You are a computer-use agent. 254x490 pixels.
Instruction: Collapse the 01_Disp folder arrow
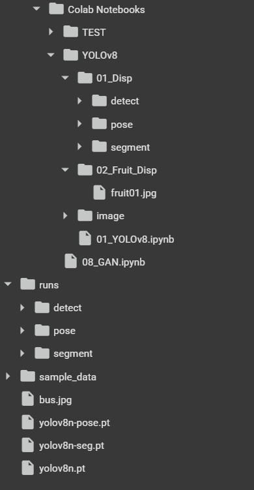(65, 78)
